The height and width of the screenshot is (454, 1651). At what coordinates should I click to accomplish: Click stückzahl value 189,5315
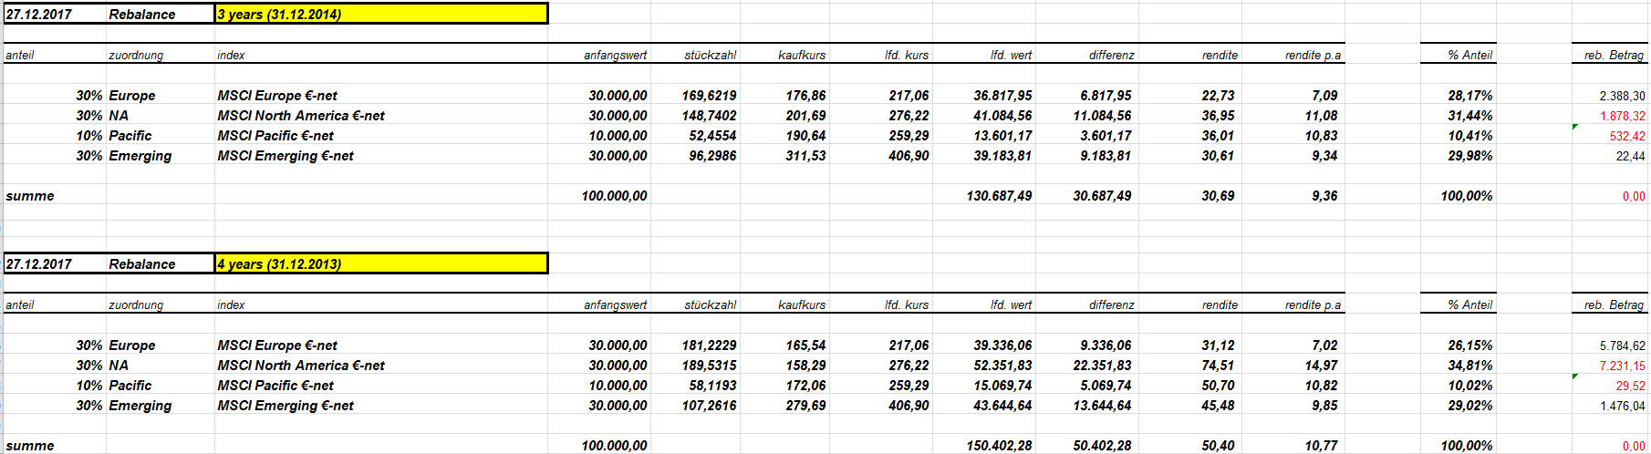[x=709, y=366]
